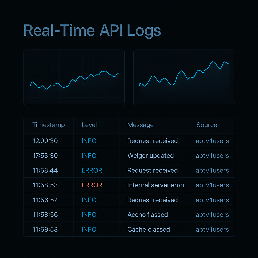Select the Internal server error message

(156, 185)
